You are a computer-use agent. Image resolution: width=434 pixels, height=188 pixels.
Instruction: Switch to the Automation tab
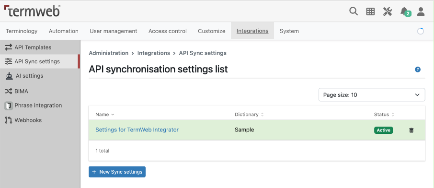pos(64,31)
